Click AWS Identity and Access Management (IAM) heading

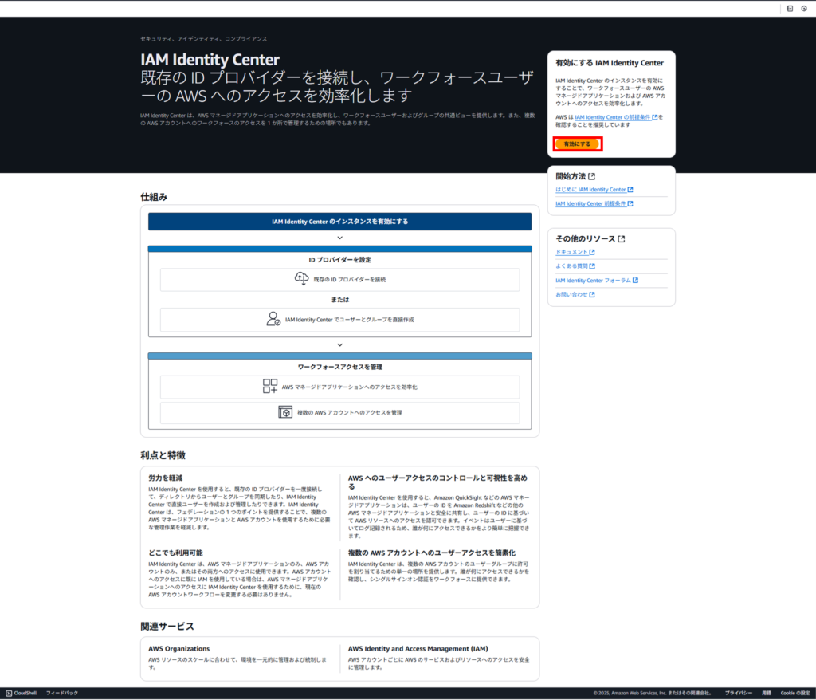[x=418, y=649]
